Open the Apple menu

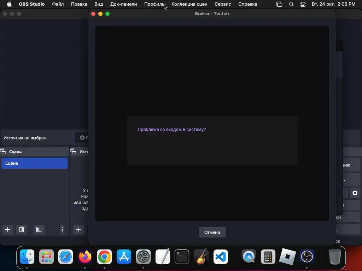tap(9, 4)
